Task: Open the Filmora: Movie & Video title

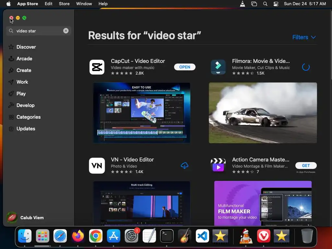Action: coord(261,61)
